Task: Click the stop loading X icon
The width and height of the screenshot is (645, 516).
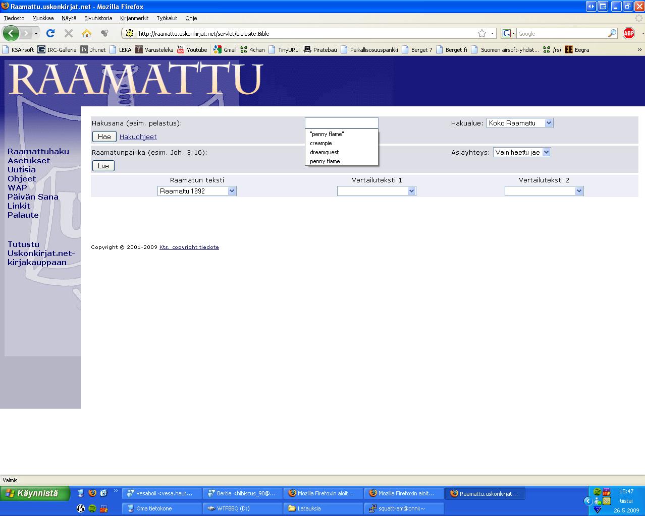Action: point(69,34)
